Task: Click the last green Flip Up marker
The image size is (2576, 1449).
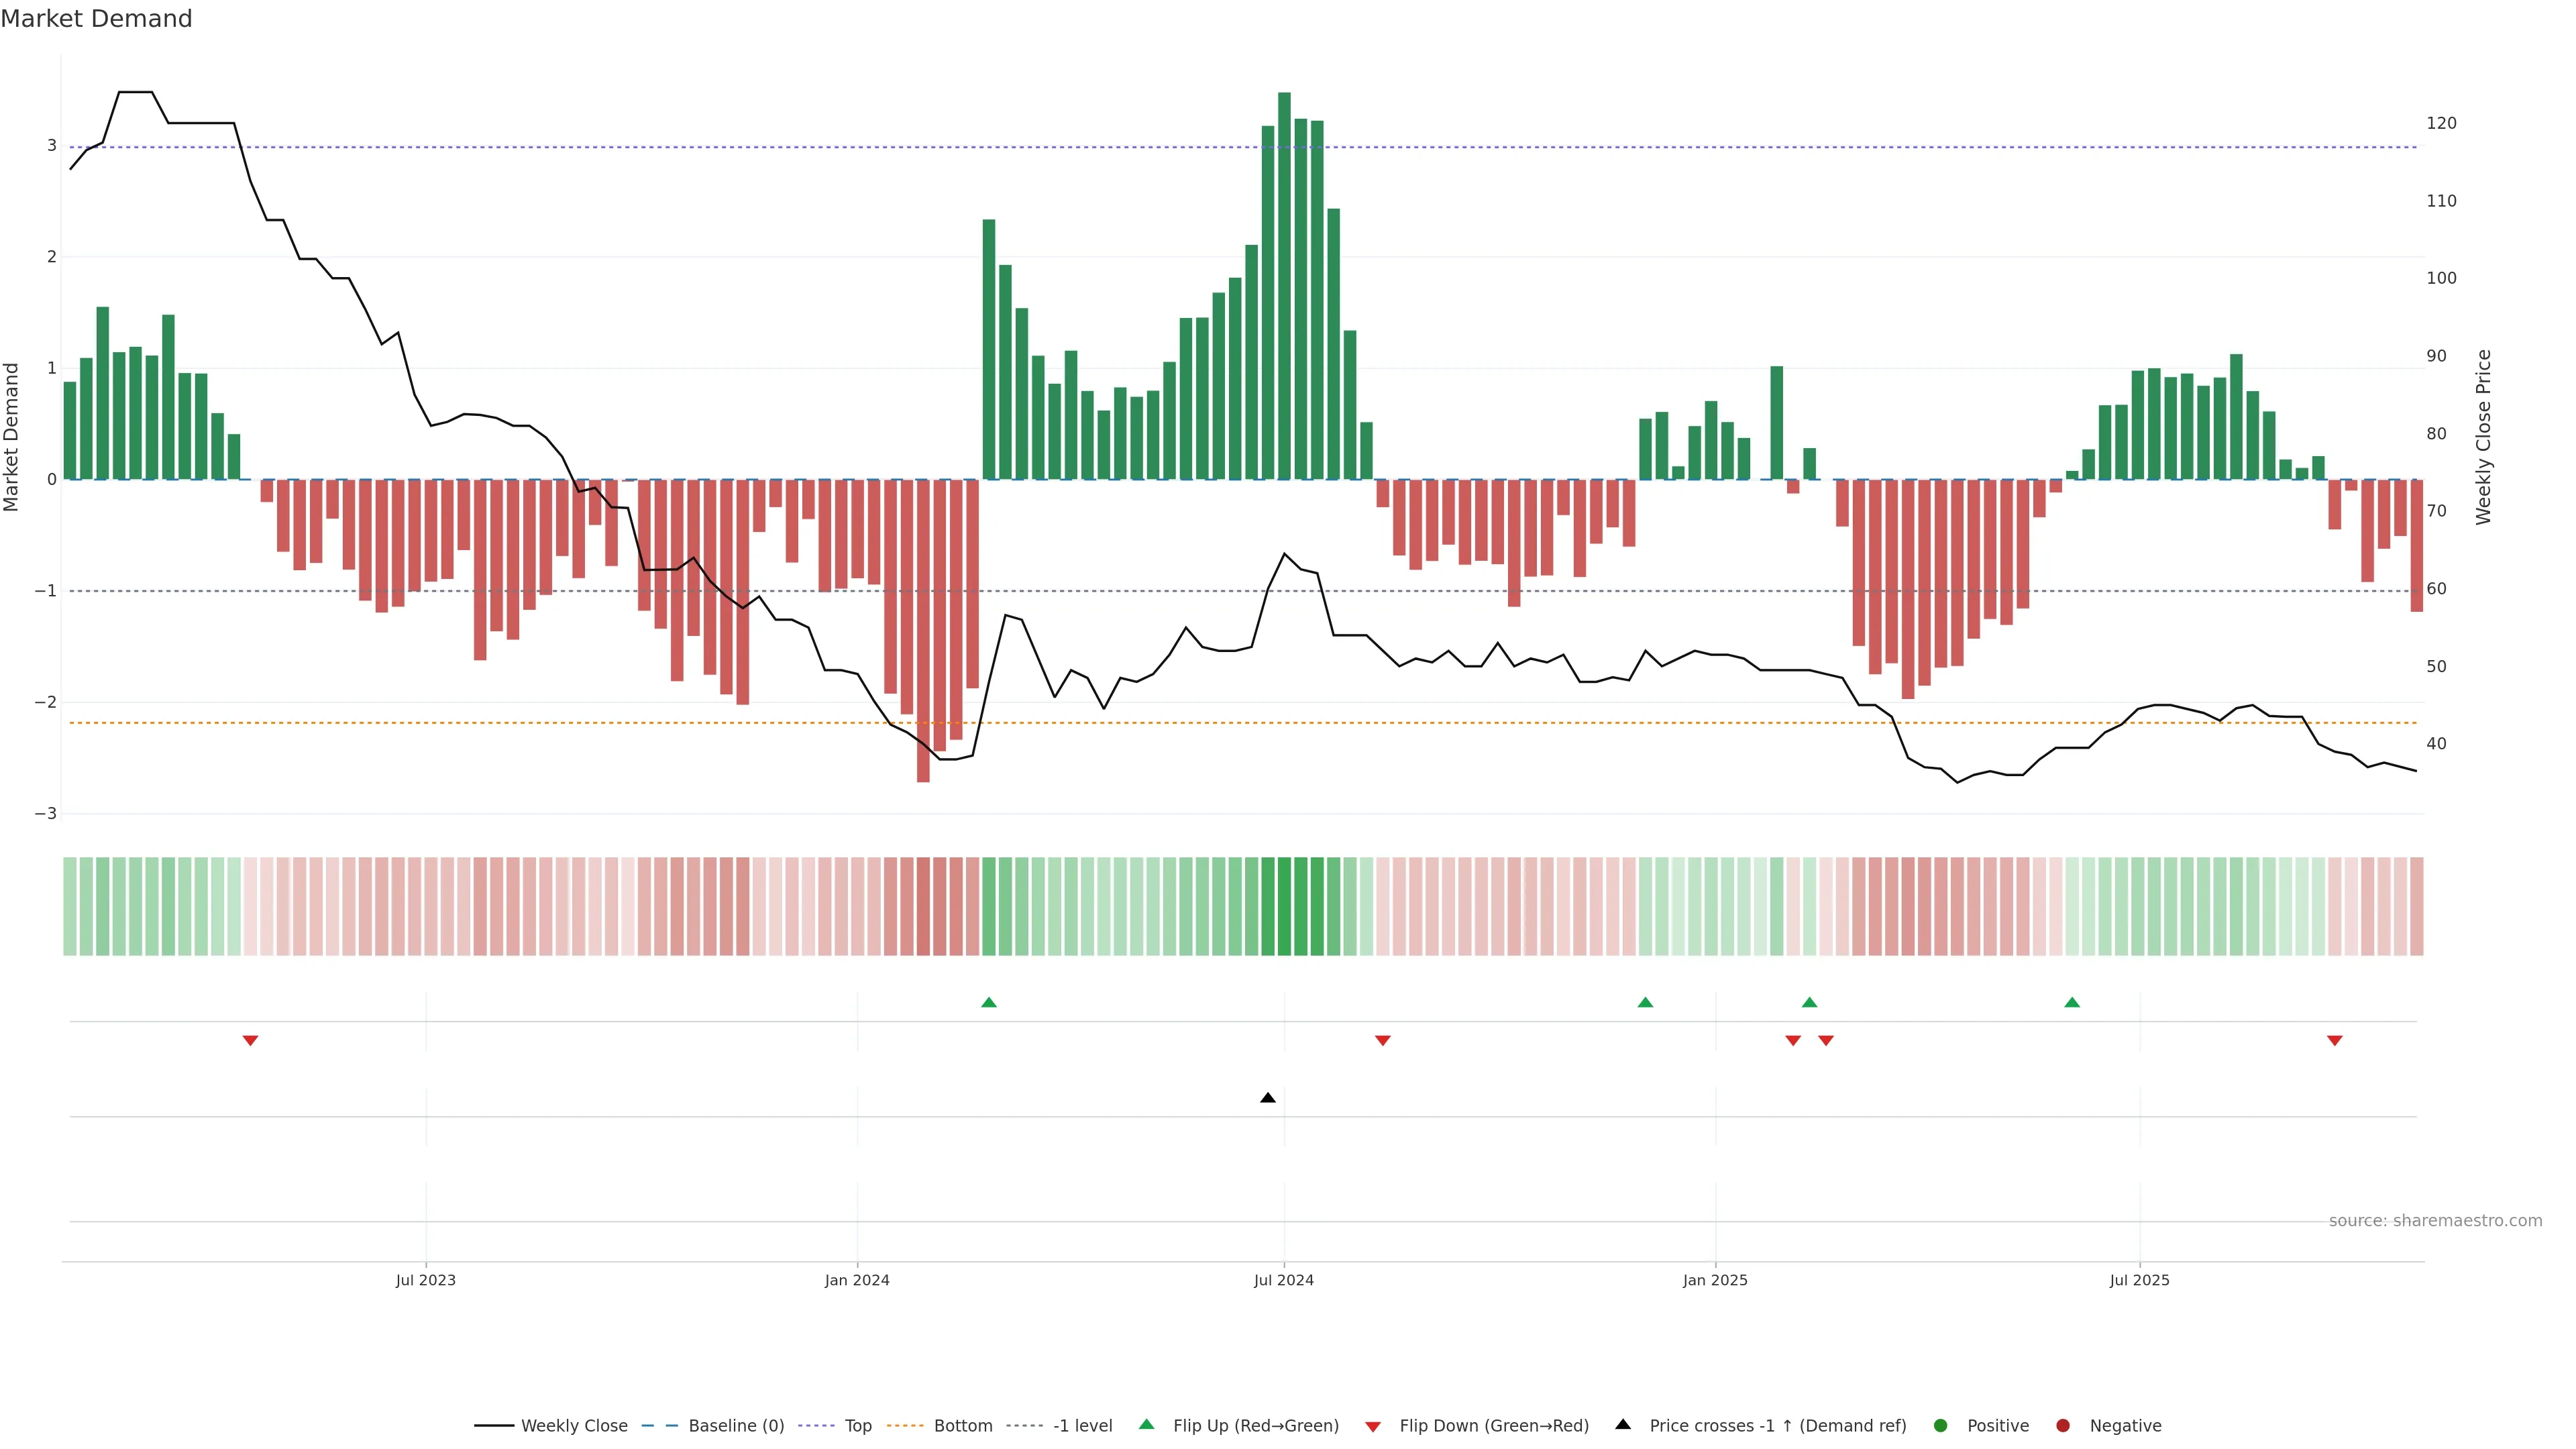Action: tap(2071, 1002)
